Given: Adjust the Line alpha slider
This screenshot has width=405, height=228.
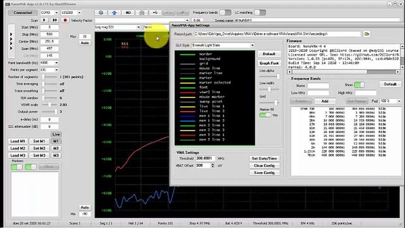Looking at the screenshot, I should click(x=269, y=77).
